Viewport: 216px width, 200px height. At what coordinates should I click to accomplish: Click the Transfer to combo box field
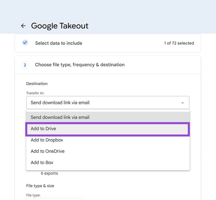coord(107,103)
